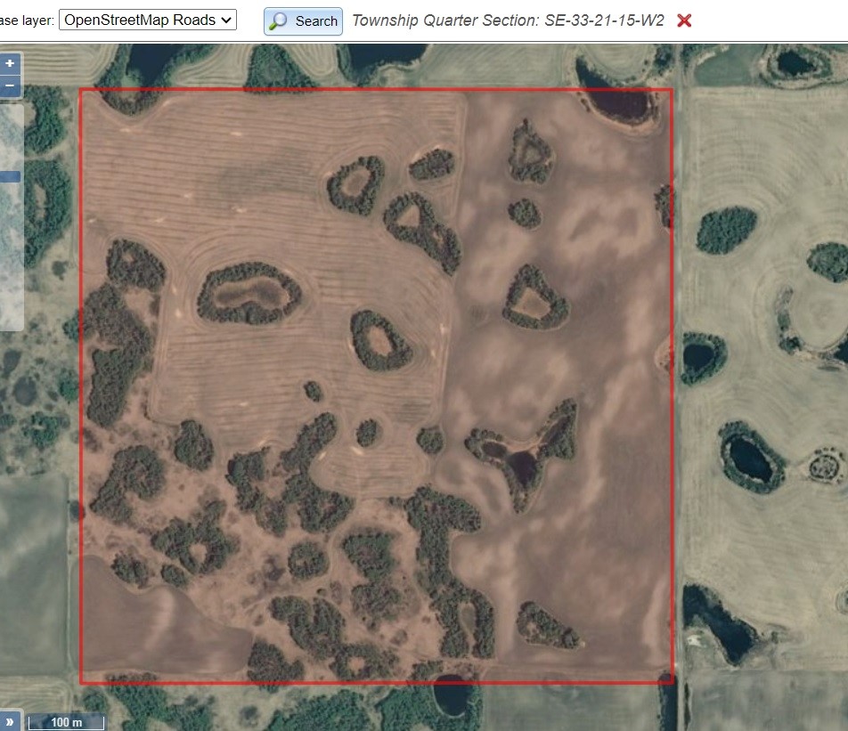Expand the side panel with double-arrow button
The image size is (848, 731).
(10, 721)
